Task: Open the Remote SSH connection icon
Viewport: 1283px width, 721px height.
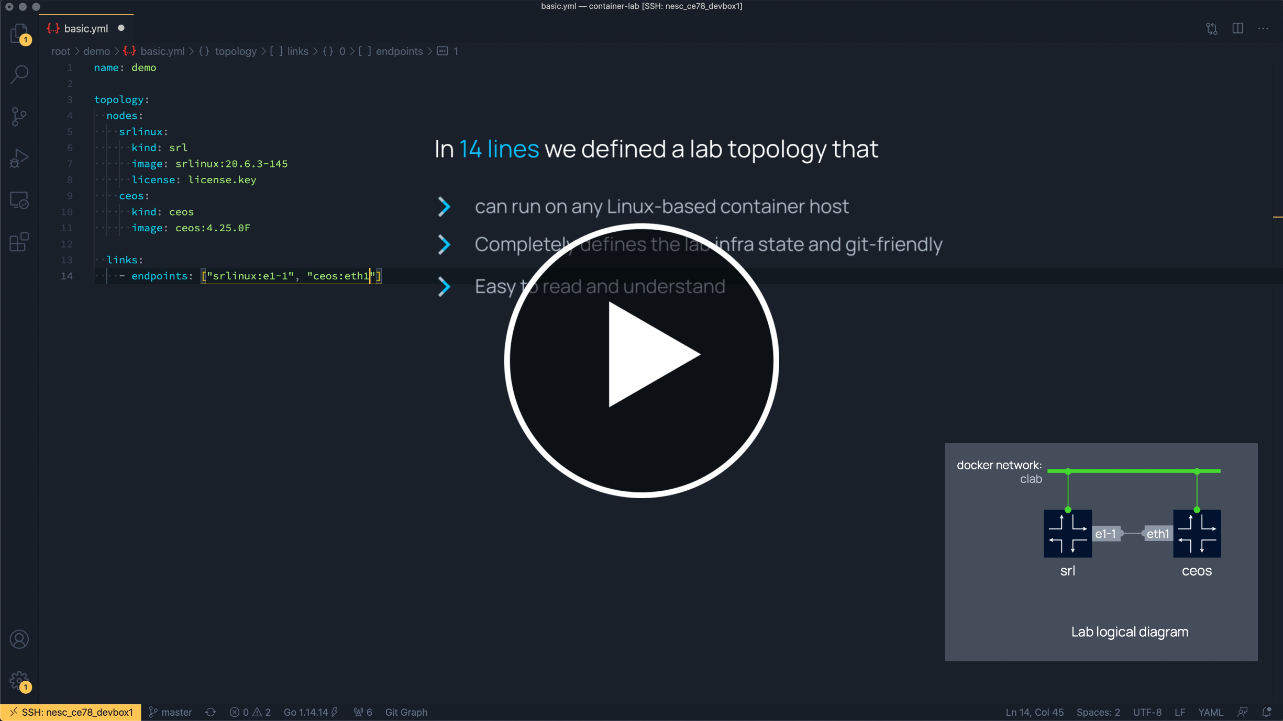Action: (x=13, y=711)
